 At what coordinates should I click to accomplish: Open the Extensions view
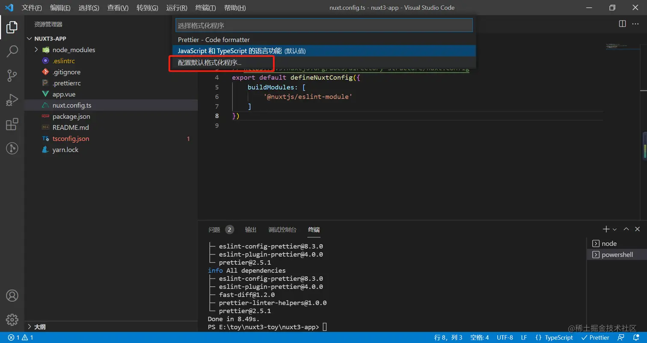[x=12, y=124]
